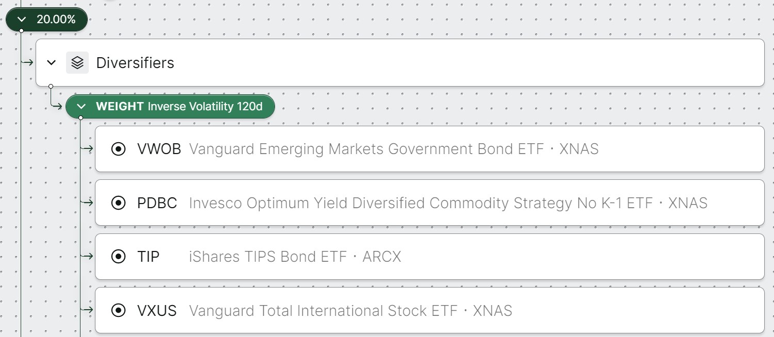Click the connector node below Diversifiers card
This screenshot has height=337, width=774.
pos(51,86)
